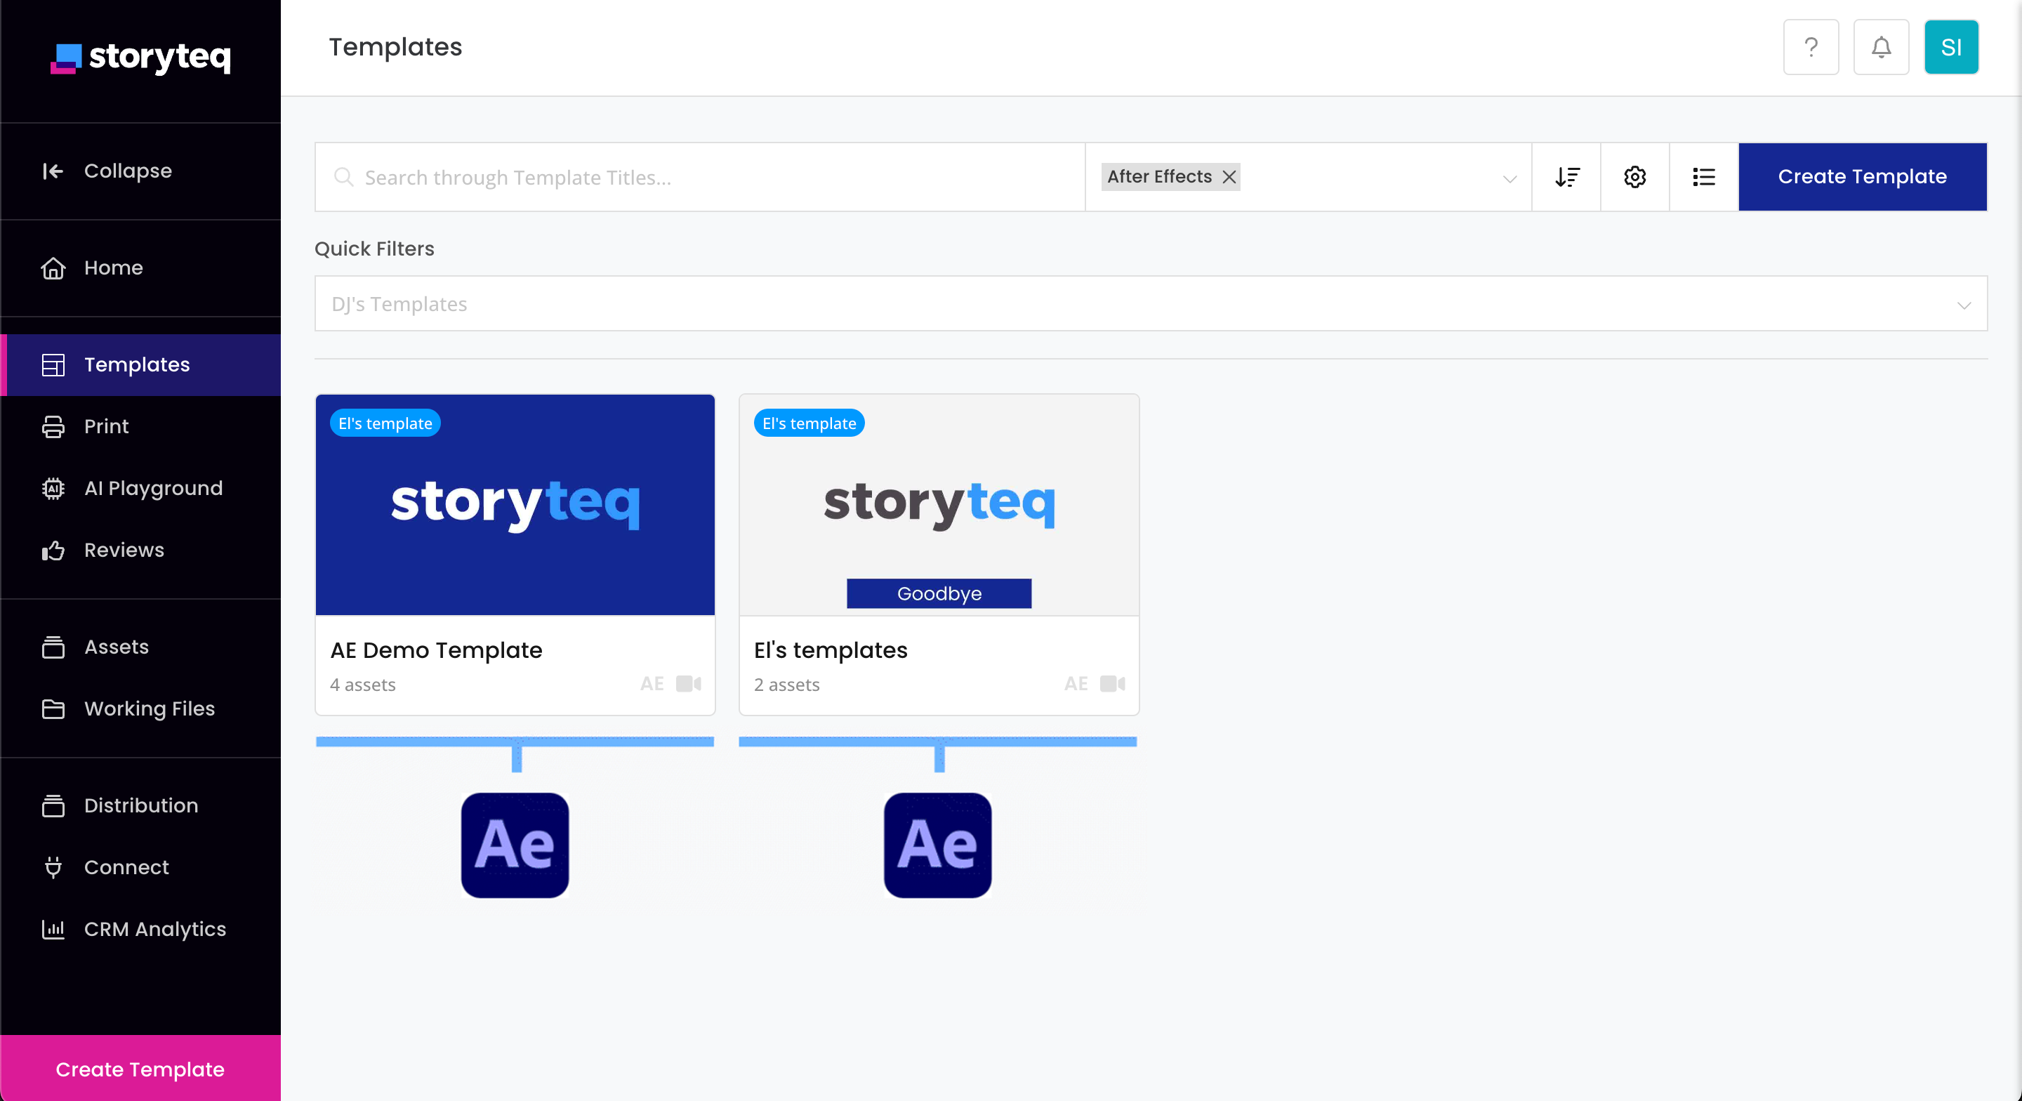The image size is (2022, 1101).
Task: Open DJ's Templates quick filter dropdown
Action: pyautogui.click(x=1150, y=303)
